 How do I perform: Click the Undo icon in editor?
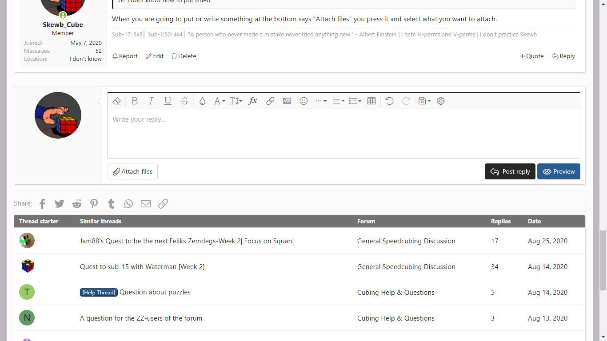(389, 101)
